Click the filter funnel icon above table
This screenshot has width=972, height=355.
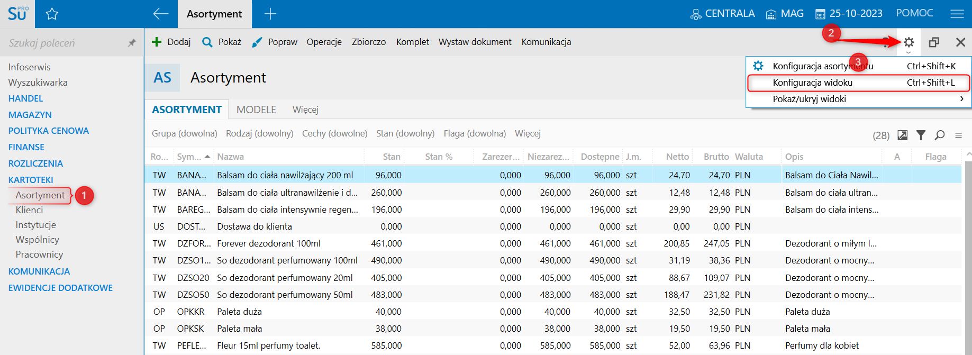tap(921, 135)
